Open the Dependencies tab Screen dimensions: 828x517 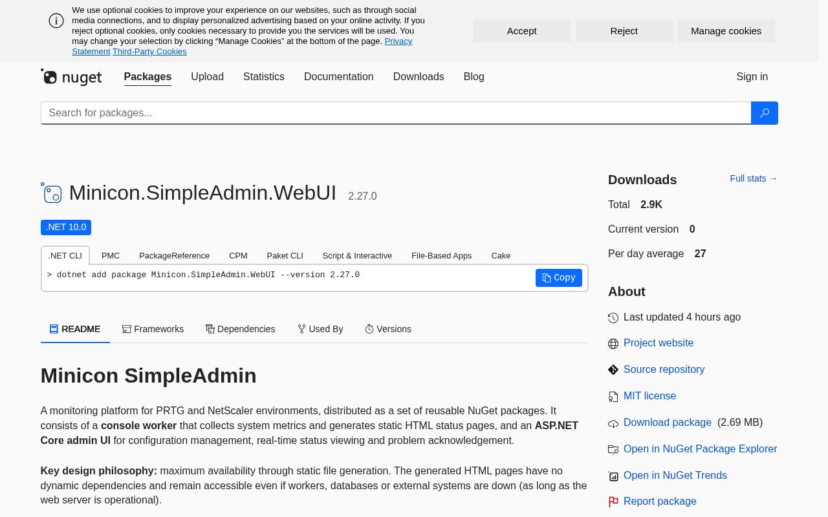[x=241, y=329]
